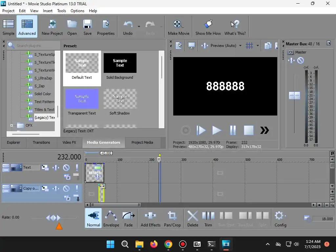This screenshot has width=336, height=252.
Task: Select Titles & Text generator
Action: [44, 110]
